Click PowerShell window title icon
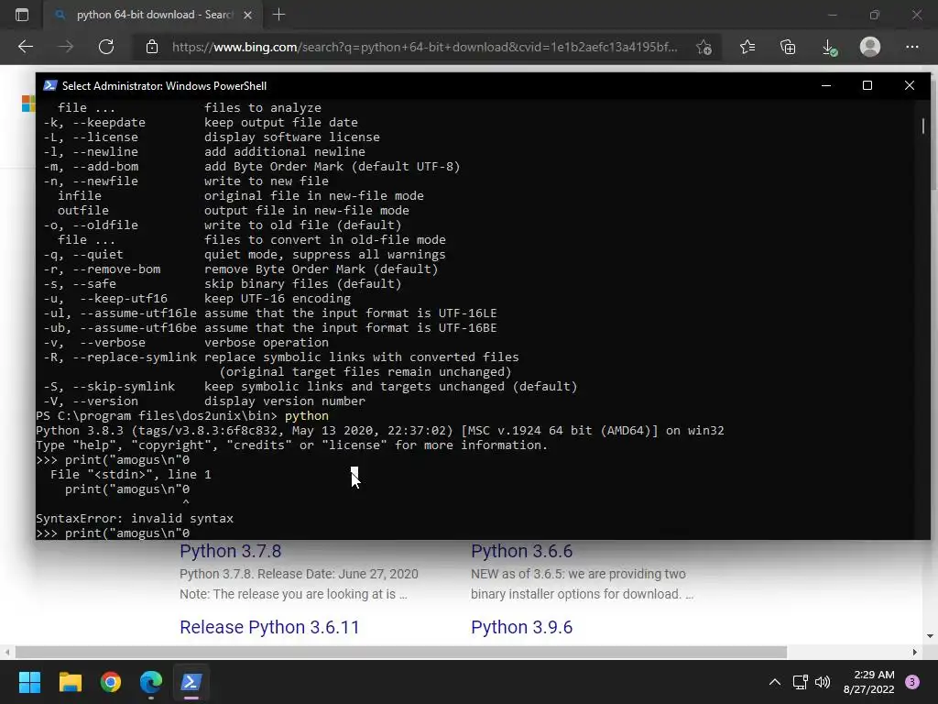 [50, 85]
